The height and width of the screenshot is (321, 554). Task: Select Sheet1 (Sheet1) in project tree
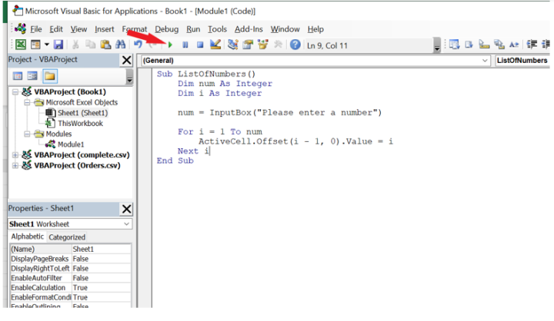(82, 113)
